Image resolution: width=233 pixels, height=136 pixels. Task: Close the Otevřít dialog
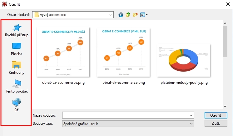pos(228,4)
